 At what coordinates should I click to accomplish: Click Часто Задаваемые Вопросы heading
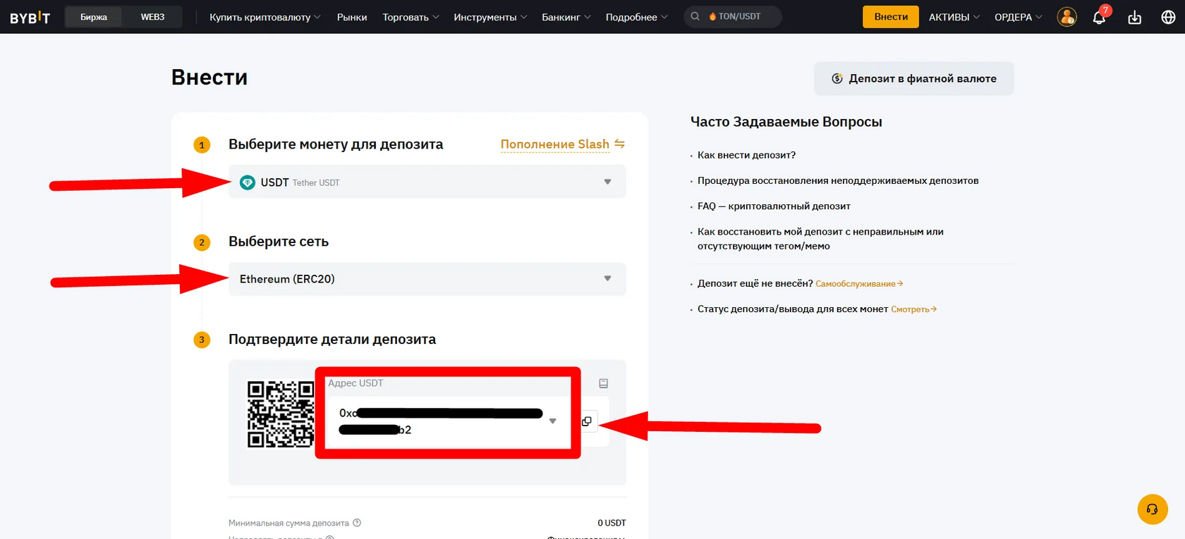[786, 122]
